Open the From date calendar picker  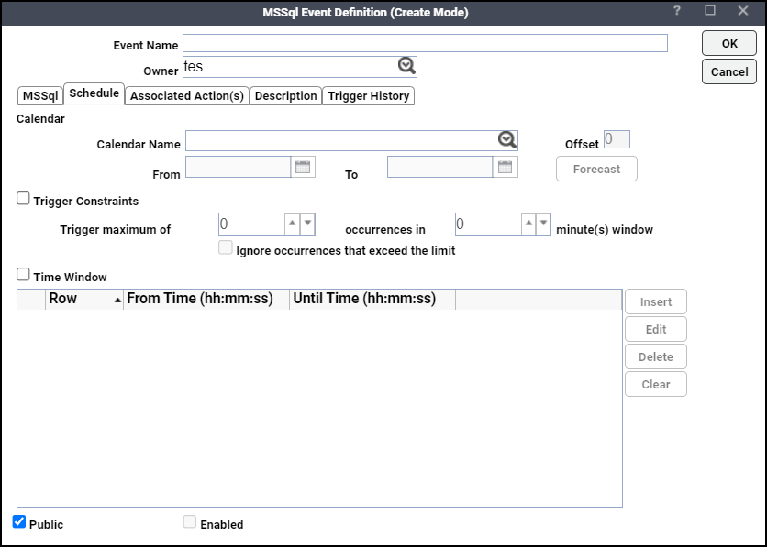[303, 167]
